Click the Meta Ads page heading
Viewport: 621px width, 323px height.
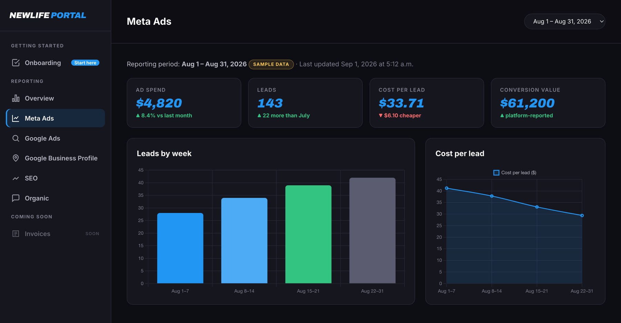pyautogui.click(x=149, y=21)
